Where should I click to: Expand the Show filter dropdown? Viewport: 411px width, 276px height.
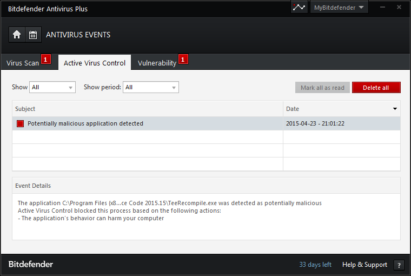point(52,87)
